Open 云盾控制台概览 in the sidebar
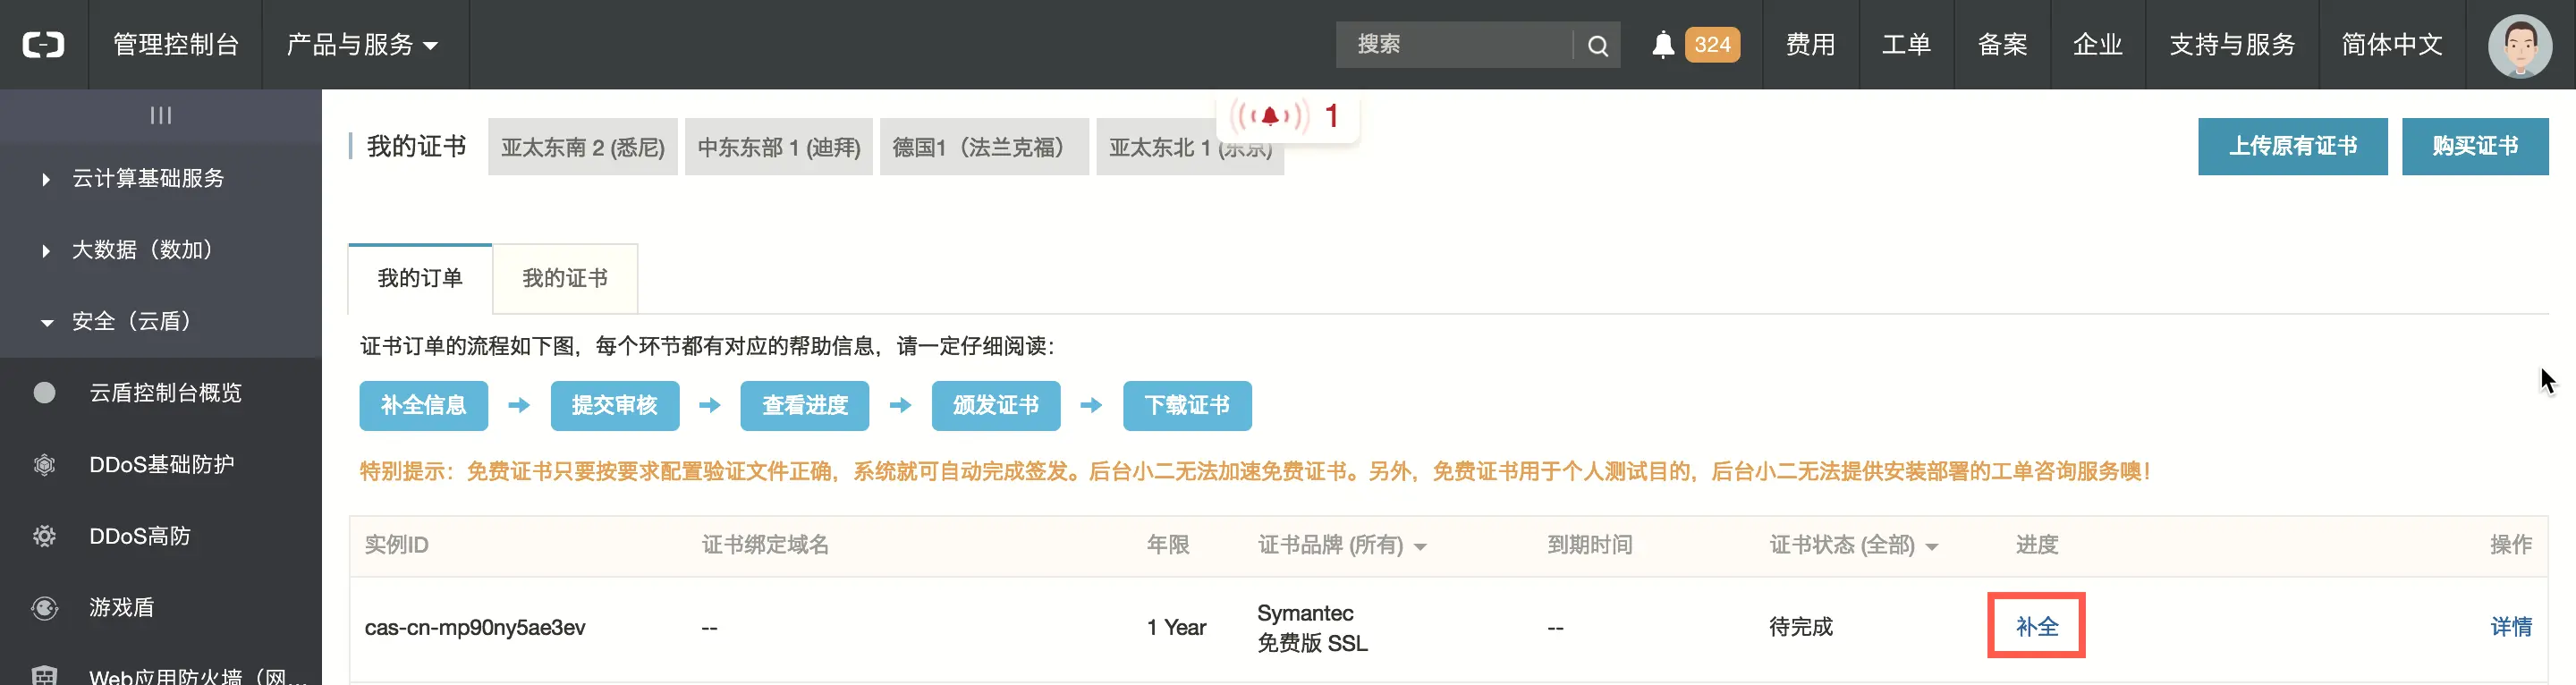The image size is (2576, 685). pos(166,393)
